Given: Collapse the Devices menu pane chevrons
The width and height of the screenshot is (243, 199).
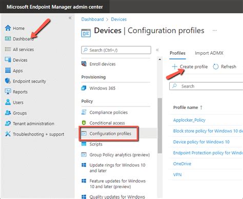Looking at the screenshot, I should [x=157, y=50].
